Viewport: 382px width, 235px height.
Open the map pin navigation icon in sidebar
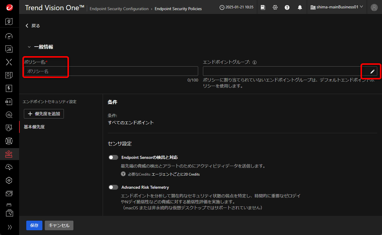tap(9, 21)
